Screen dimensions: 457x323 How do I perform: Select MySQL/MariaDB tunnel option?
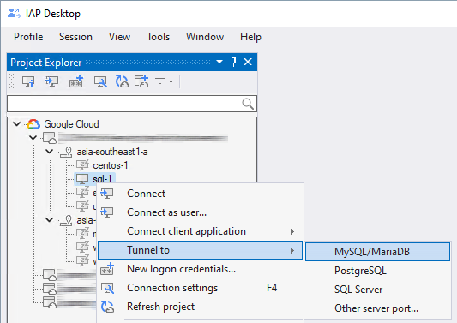click(377, 252)
